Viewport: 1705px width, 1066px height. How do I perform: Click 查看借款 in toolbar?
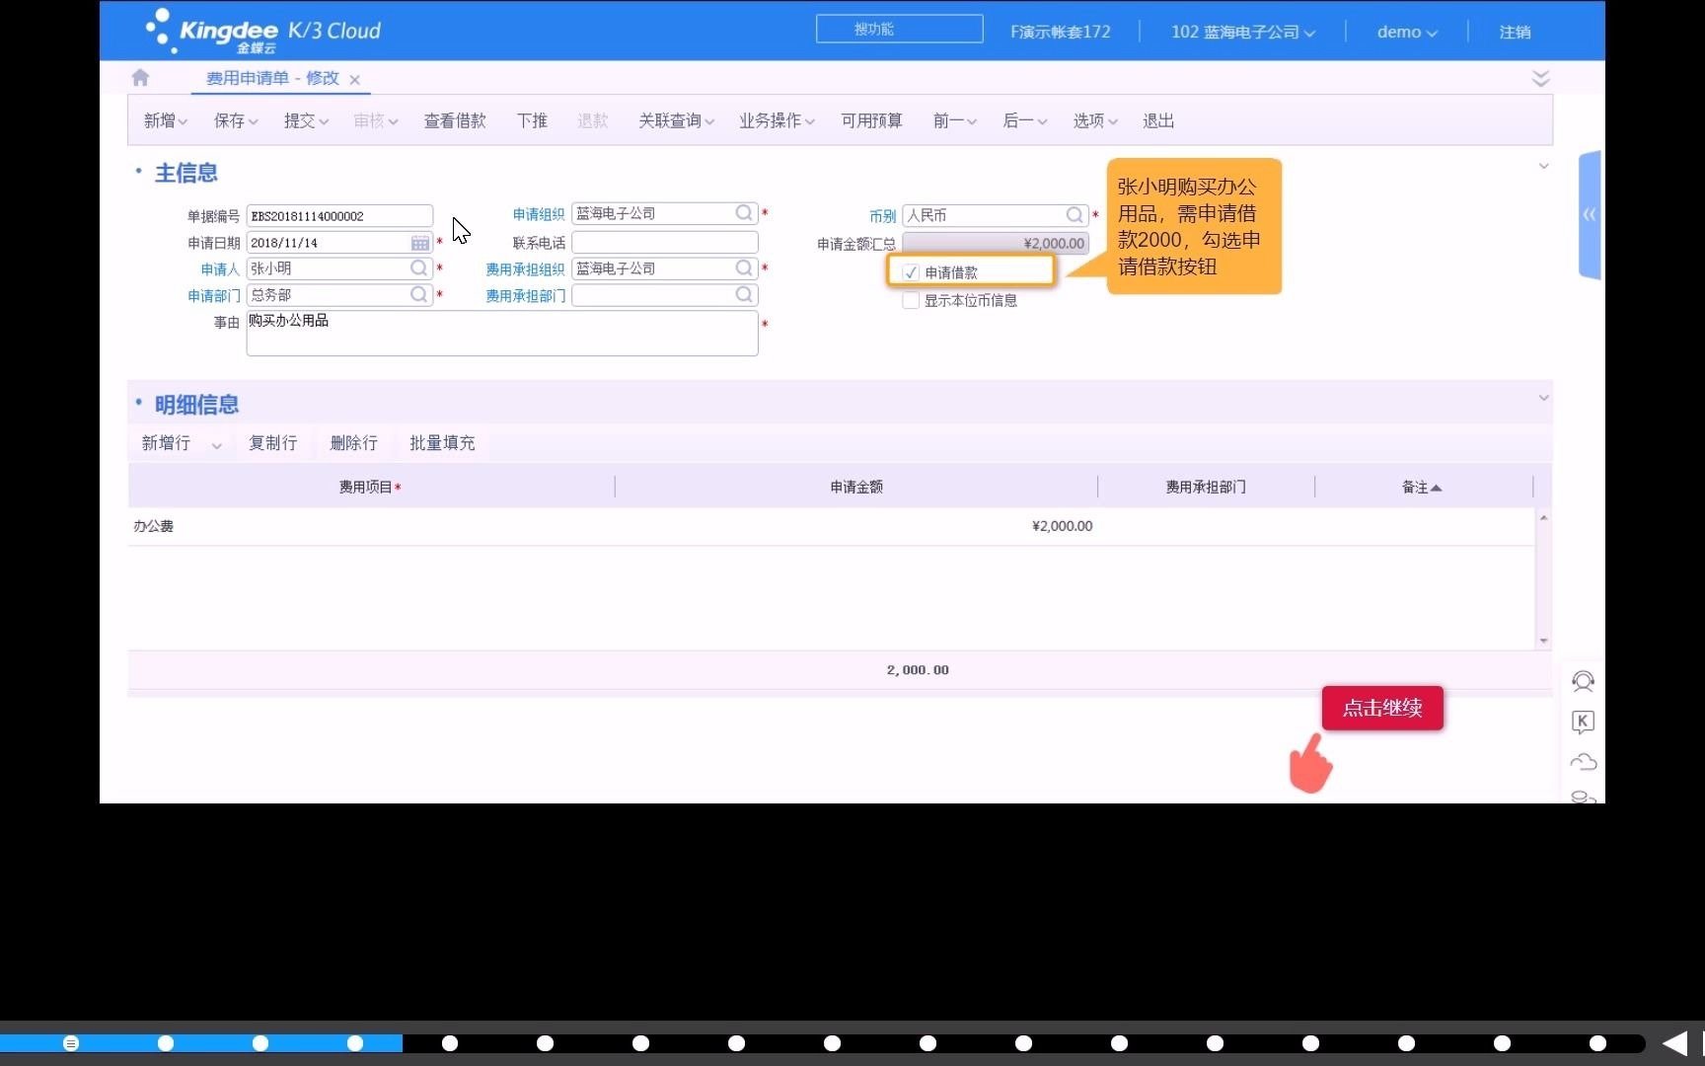click(455, 120)
